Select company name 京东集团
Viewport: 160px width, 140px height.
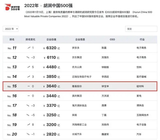tap(77, 57)
